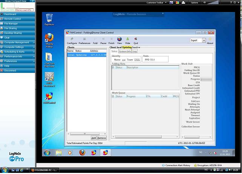The image size is (242, 174).
Task: Open Dashboard in LogMeIn sidebar
Action: click(17, 14)
